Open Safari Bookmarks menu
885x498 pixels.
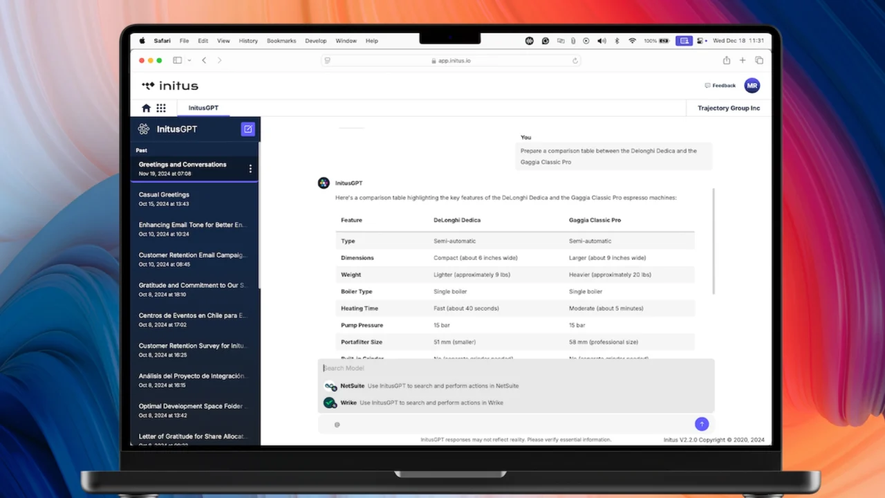281,41
